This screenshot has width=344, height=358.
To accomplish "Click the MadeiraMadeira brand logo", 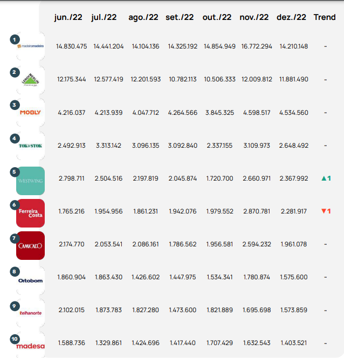I will click(x=31, y=47).
